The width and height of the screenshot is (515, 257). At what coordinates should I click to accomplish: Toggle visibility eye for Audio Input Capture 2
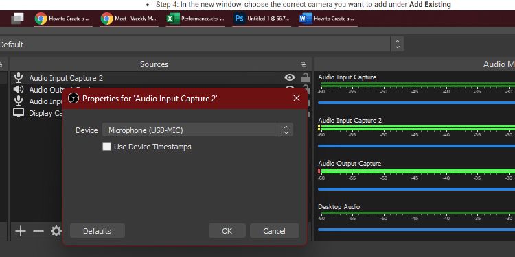[x=289, y=77]
